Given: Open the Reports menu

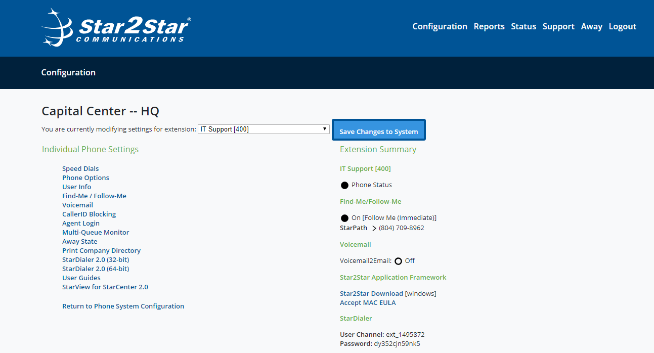Looking at the screenshot, I should click(x=489, y=26).
